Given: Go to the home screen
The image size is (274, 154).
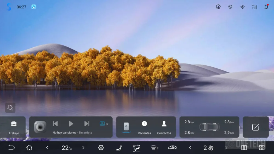Looking at the screenshot, I should coord(29,148).
